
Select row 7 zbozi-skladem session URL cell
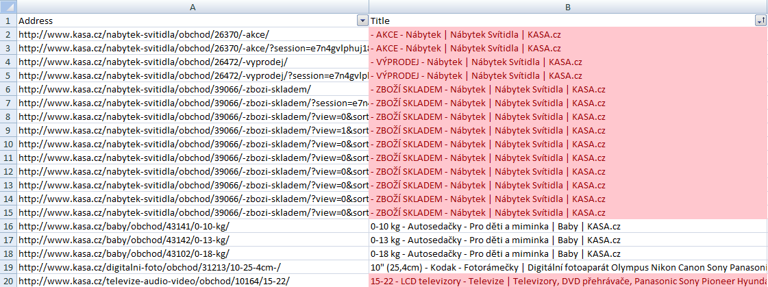click(x=193, y=103)
